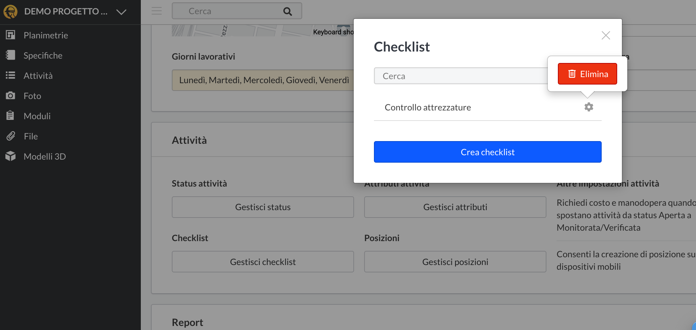The image size is (696, 330).
Task: Choose Attività in the sidebar menu
Action: (38, 75)
